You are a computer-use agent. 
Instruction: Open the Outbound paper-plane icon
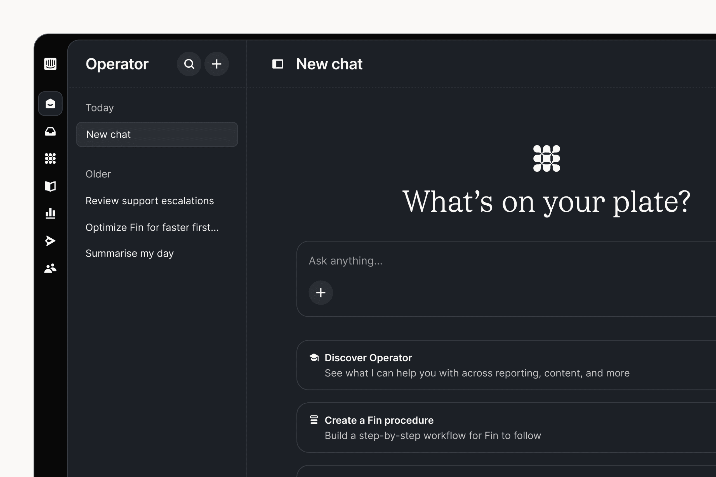50,241
